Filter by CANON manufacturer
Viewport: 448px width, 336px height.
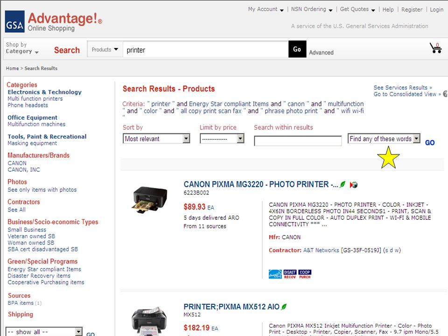(x=17, y=163)
